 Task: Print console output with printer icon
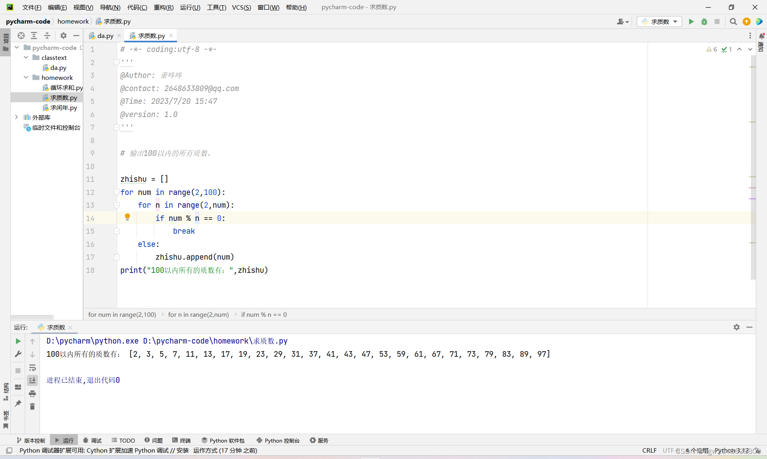tap(32, 393)
